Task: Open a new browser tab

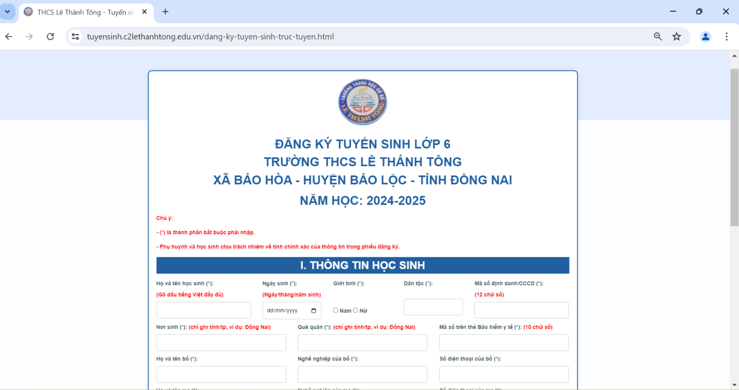Action: pyautogui.click(x=165, y=12)
